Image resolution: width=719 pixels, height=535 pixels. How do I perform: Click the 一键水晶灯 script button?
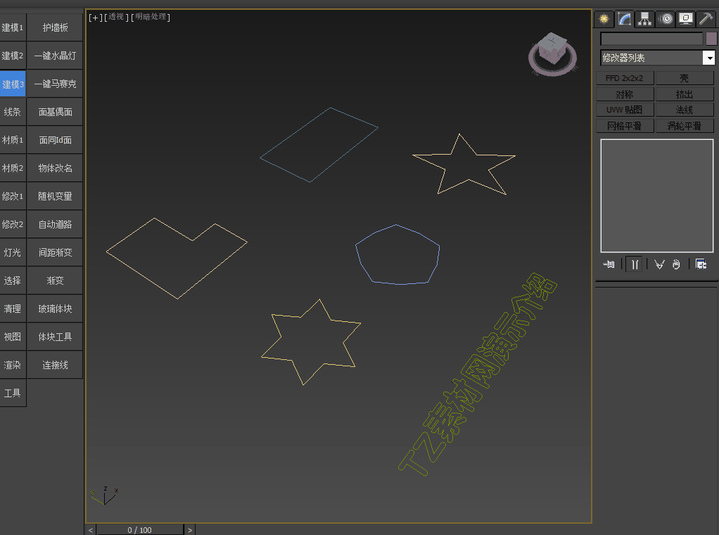pyautogui.click(x=55, y=56)
